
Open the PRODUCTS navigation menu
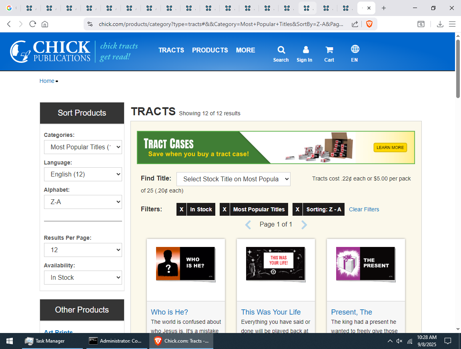tap(210, 50)
